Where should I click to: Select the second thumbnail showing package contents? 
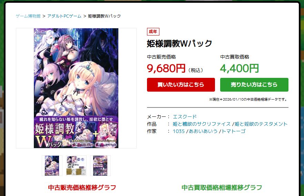76,166
